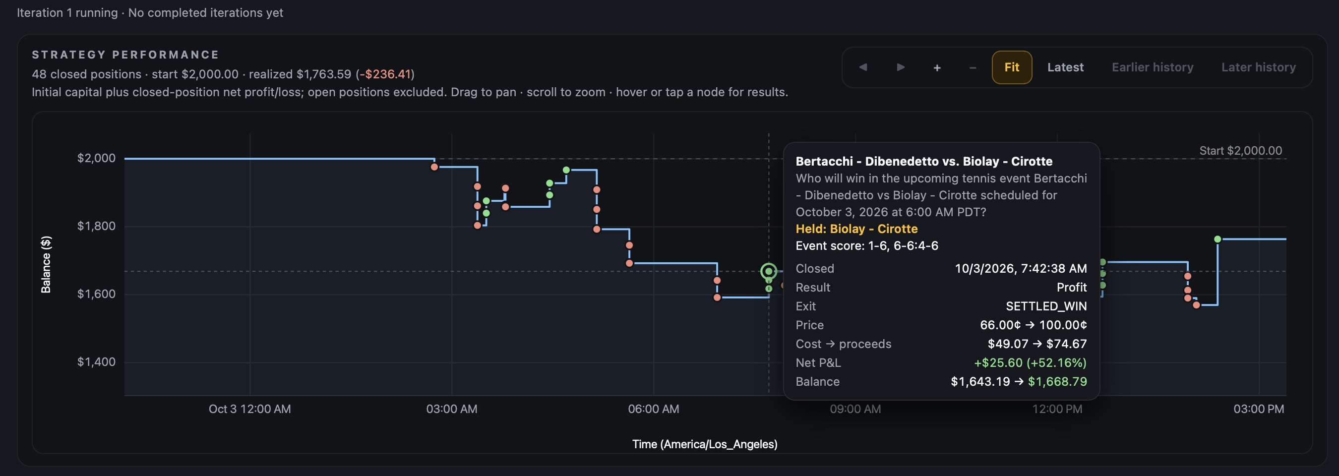Screen dimensions: 1339x476
Task: Zoom in with the plus button
Action: point(937,67)
